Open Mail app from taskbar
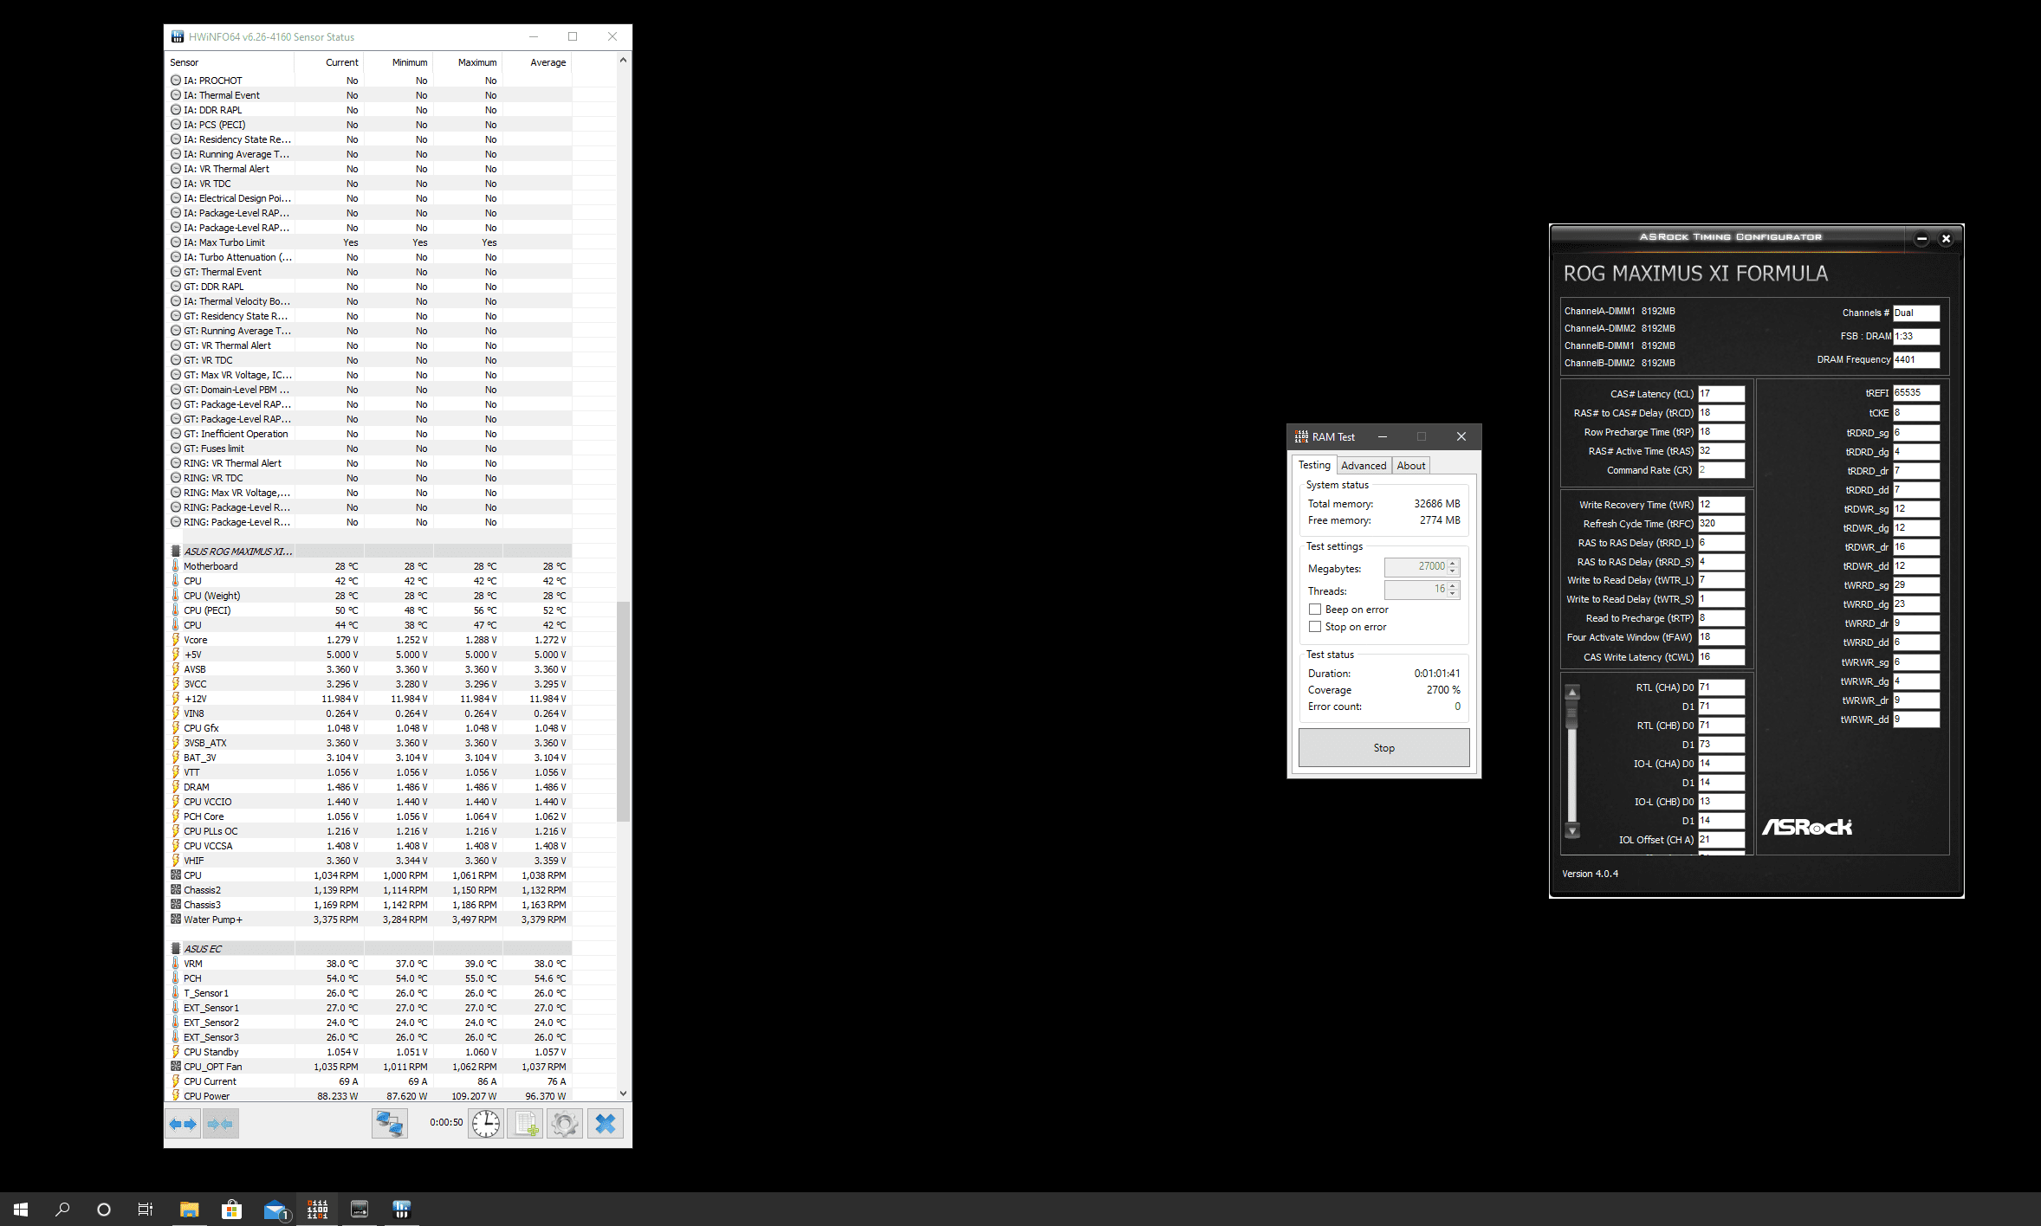The image size is (2041, 1226). click(275, 1210)
